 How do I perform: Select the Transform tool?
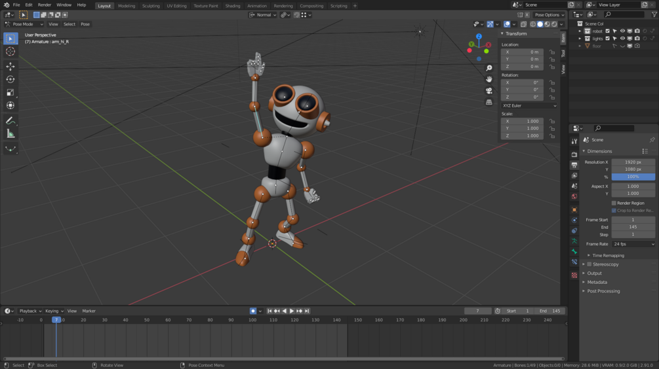10,105
